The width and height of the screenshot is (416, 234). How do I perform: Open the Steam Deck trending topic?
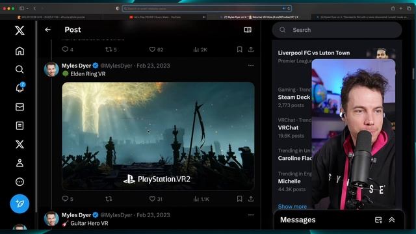(294, 97)
